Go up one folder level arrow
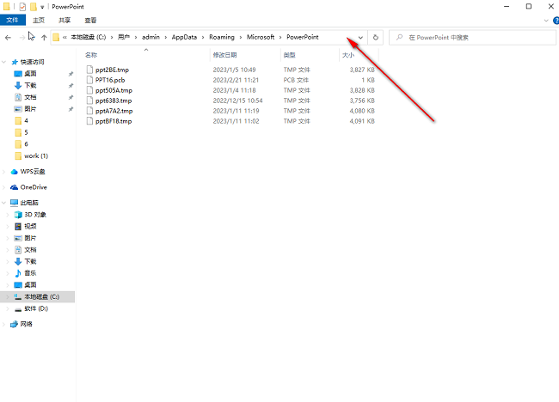Image resolution: width=559 pixels, height=402 pixels. tap(44, 38)
